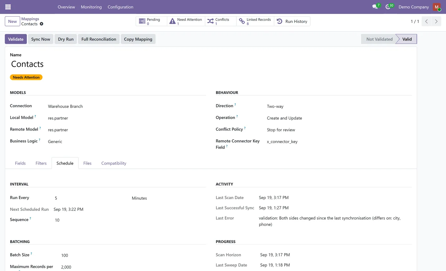Click the Copy Mapping button
The image size is (446, 271).
[x=138, y=39]
